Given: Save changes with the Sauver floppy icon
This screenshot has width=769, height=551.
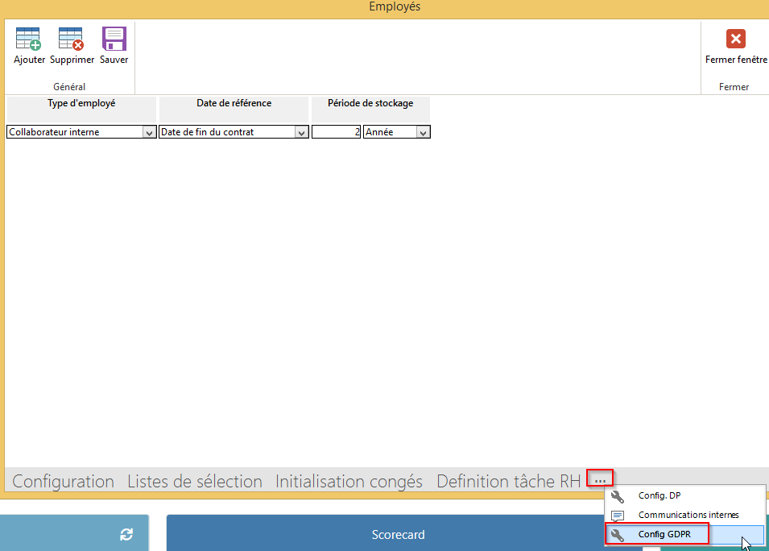Looking at the screenshot, I should (x=114, y=39).
